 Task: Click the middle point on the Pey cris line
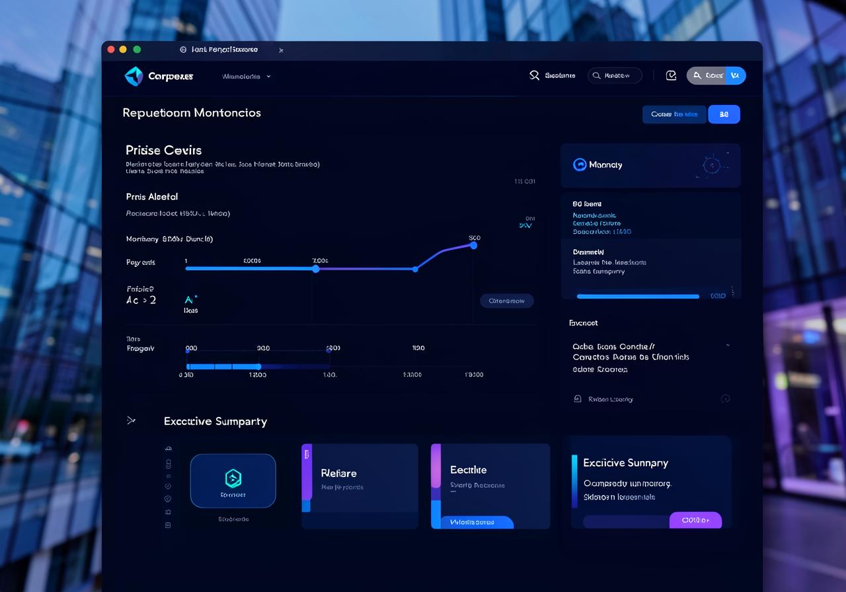tap(315, 269)
